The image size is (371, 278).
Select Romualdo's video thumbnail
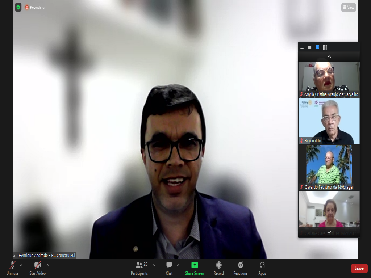click(x=329, y=121)
